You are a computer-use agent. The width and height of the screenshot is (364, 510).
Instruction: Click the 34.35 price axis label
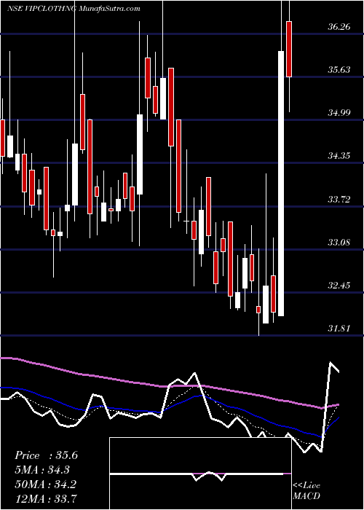click(x=339, y=156)
